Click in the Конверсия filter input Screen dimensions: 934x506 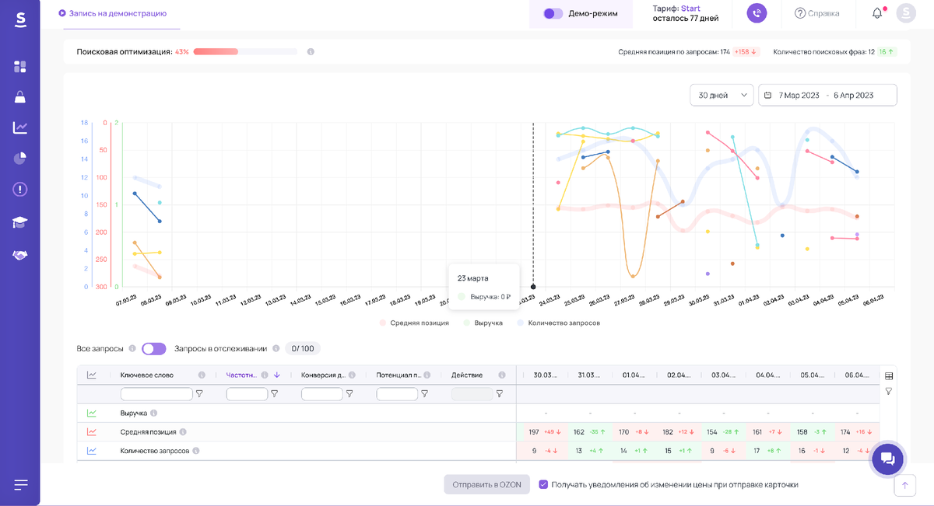[321, 394]
